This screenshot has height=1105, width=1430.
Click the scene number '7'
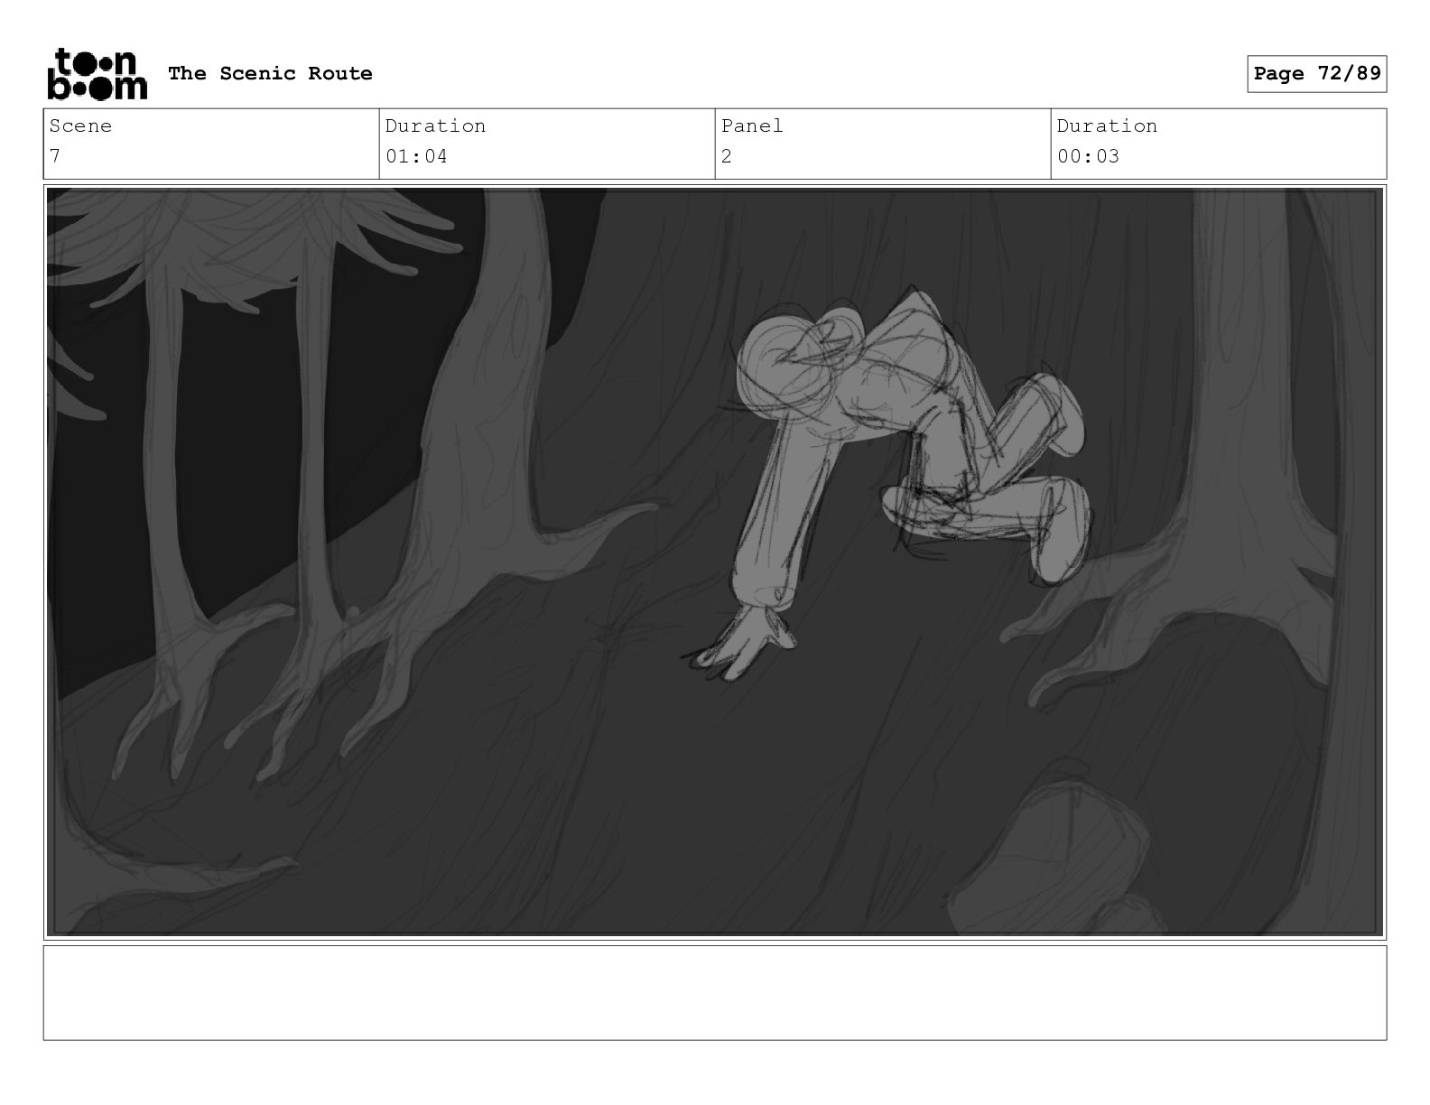pos(55,156)
